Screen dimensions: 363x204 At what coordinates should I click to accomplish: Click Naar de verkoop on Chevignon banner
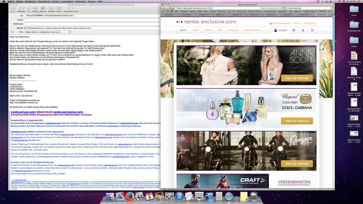[297, 164]
